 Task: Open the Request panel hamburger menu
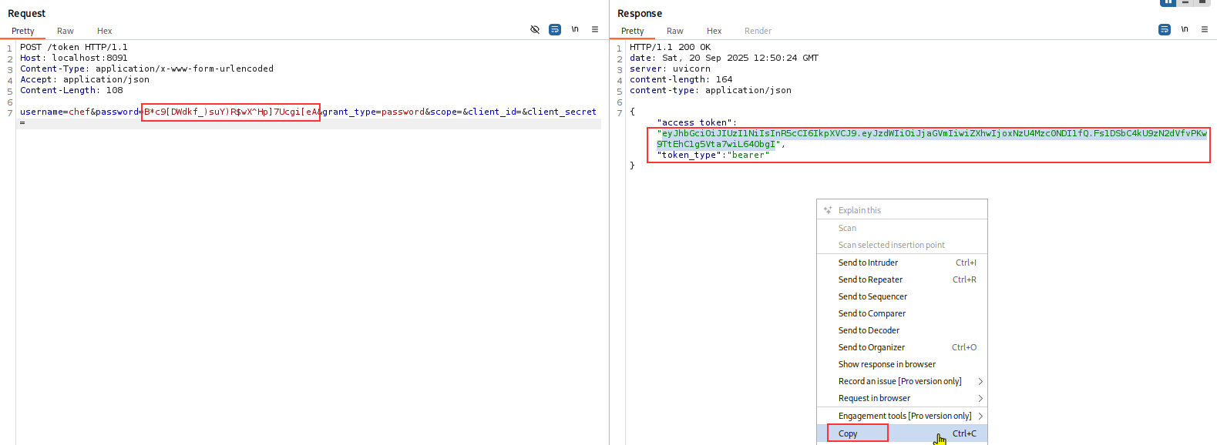(595, 29)
